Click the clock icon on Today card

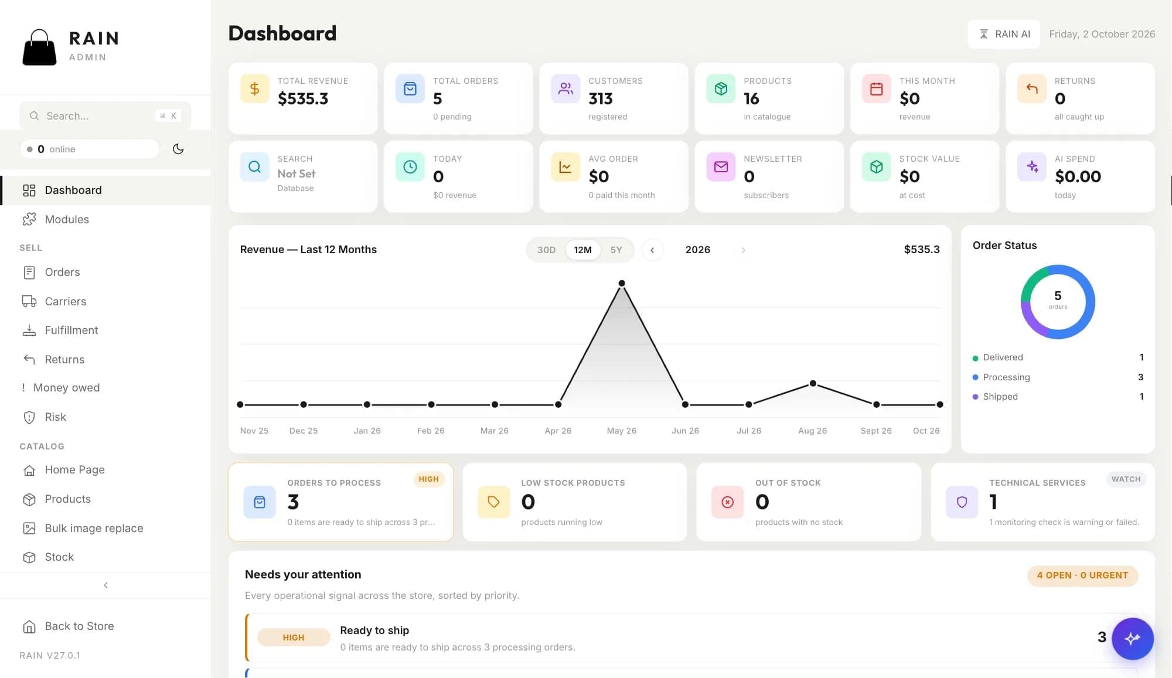tap(410, 167)
